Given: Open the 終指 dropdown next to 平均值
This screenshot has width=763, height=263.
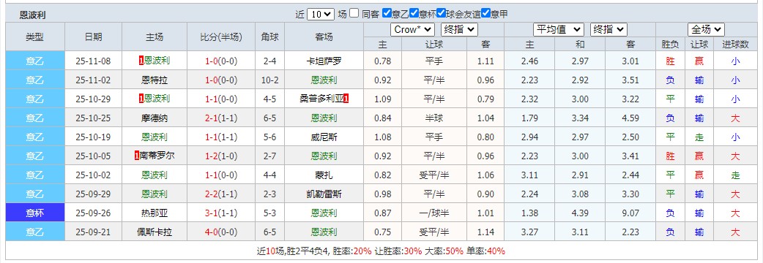Looking at the screenshot, I should [608, 30].
